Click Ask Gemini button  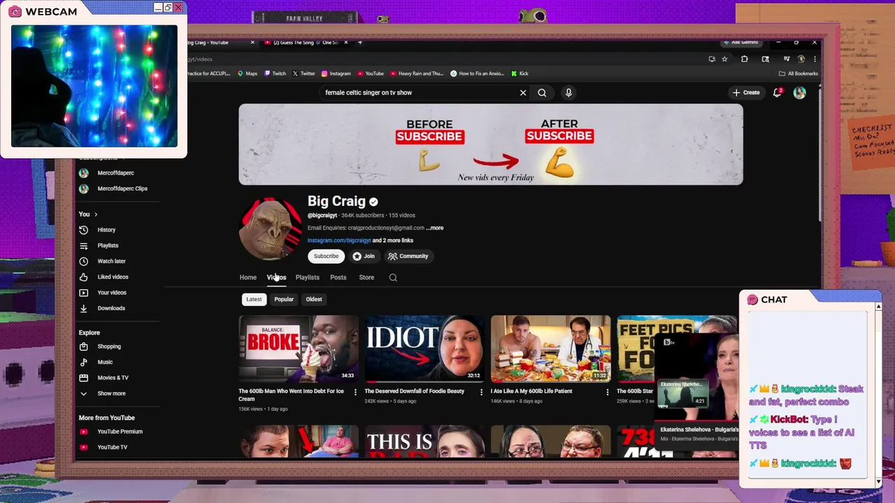click(x=741, y=43)
